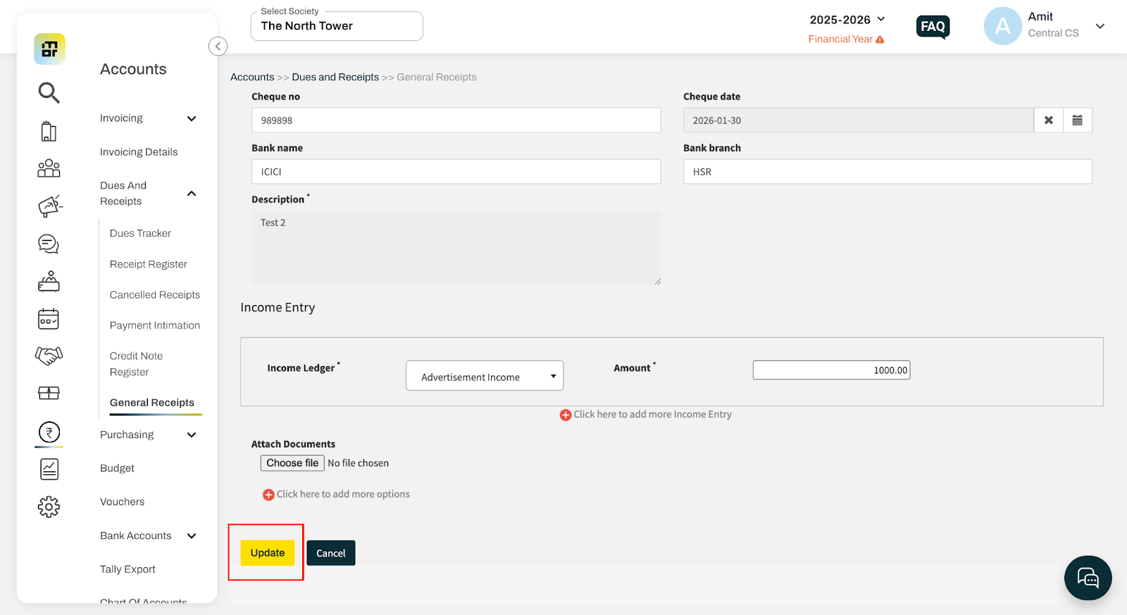Collapse sidebar with the arrow circle
The image size is (1127, 615).
[x=218, y=46]
